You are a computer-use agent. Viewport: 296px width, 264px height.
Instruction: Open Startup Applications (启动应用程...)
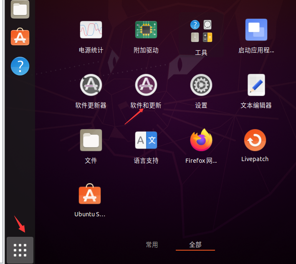[x=256, y=30]
